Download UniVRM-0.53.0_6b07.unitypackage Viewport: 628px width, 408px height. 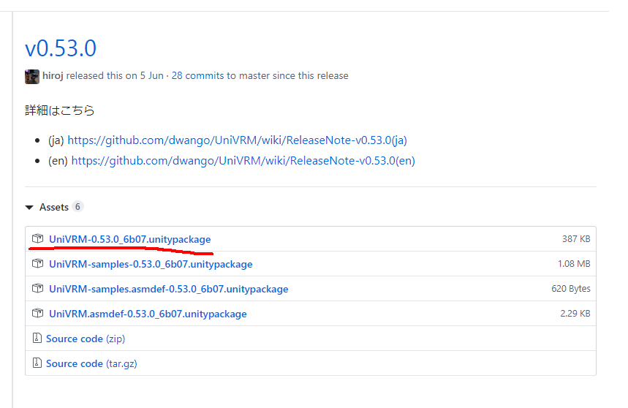[129, 239]
